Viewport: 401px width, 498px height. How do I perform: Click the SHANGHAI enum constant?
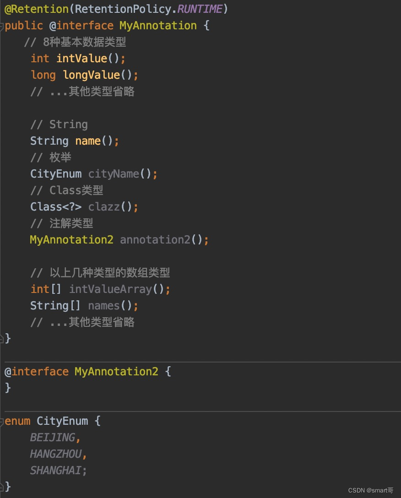point(56,471)
